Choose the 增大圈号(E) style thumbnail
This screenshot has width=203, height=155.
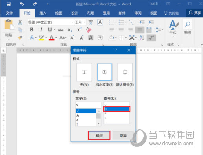click(x=125, y=72)
